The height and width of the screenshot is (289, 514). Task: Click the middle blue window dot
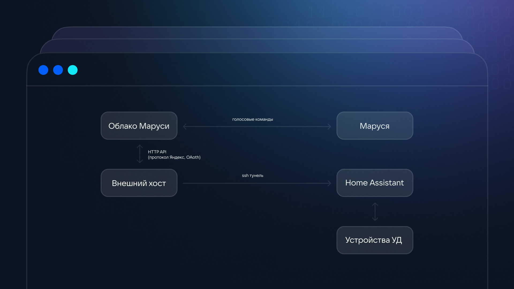pyautogui.click(x=58, y=70)
